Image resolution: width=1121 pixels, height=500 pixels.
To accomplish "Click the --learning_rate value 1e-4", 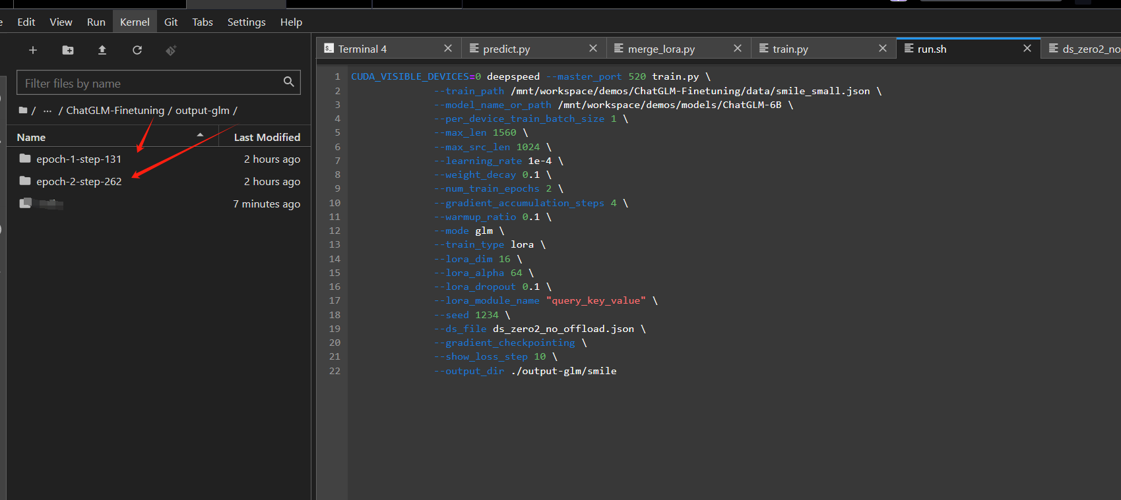I will click(x=540, y=161).
